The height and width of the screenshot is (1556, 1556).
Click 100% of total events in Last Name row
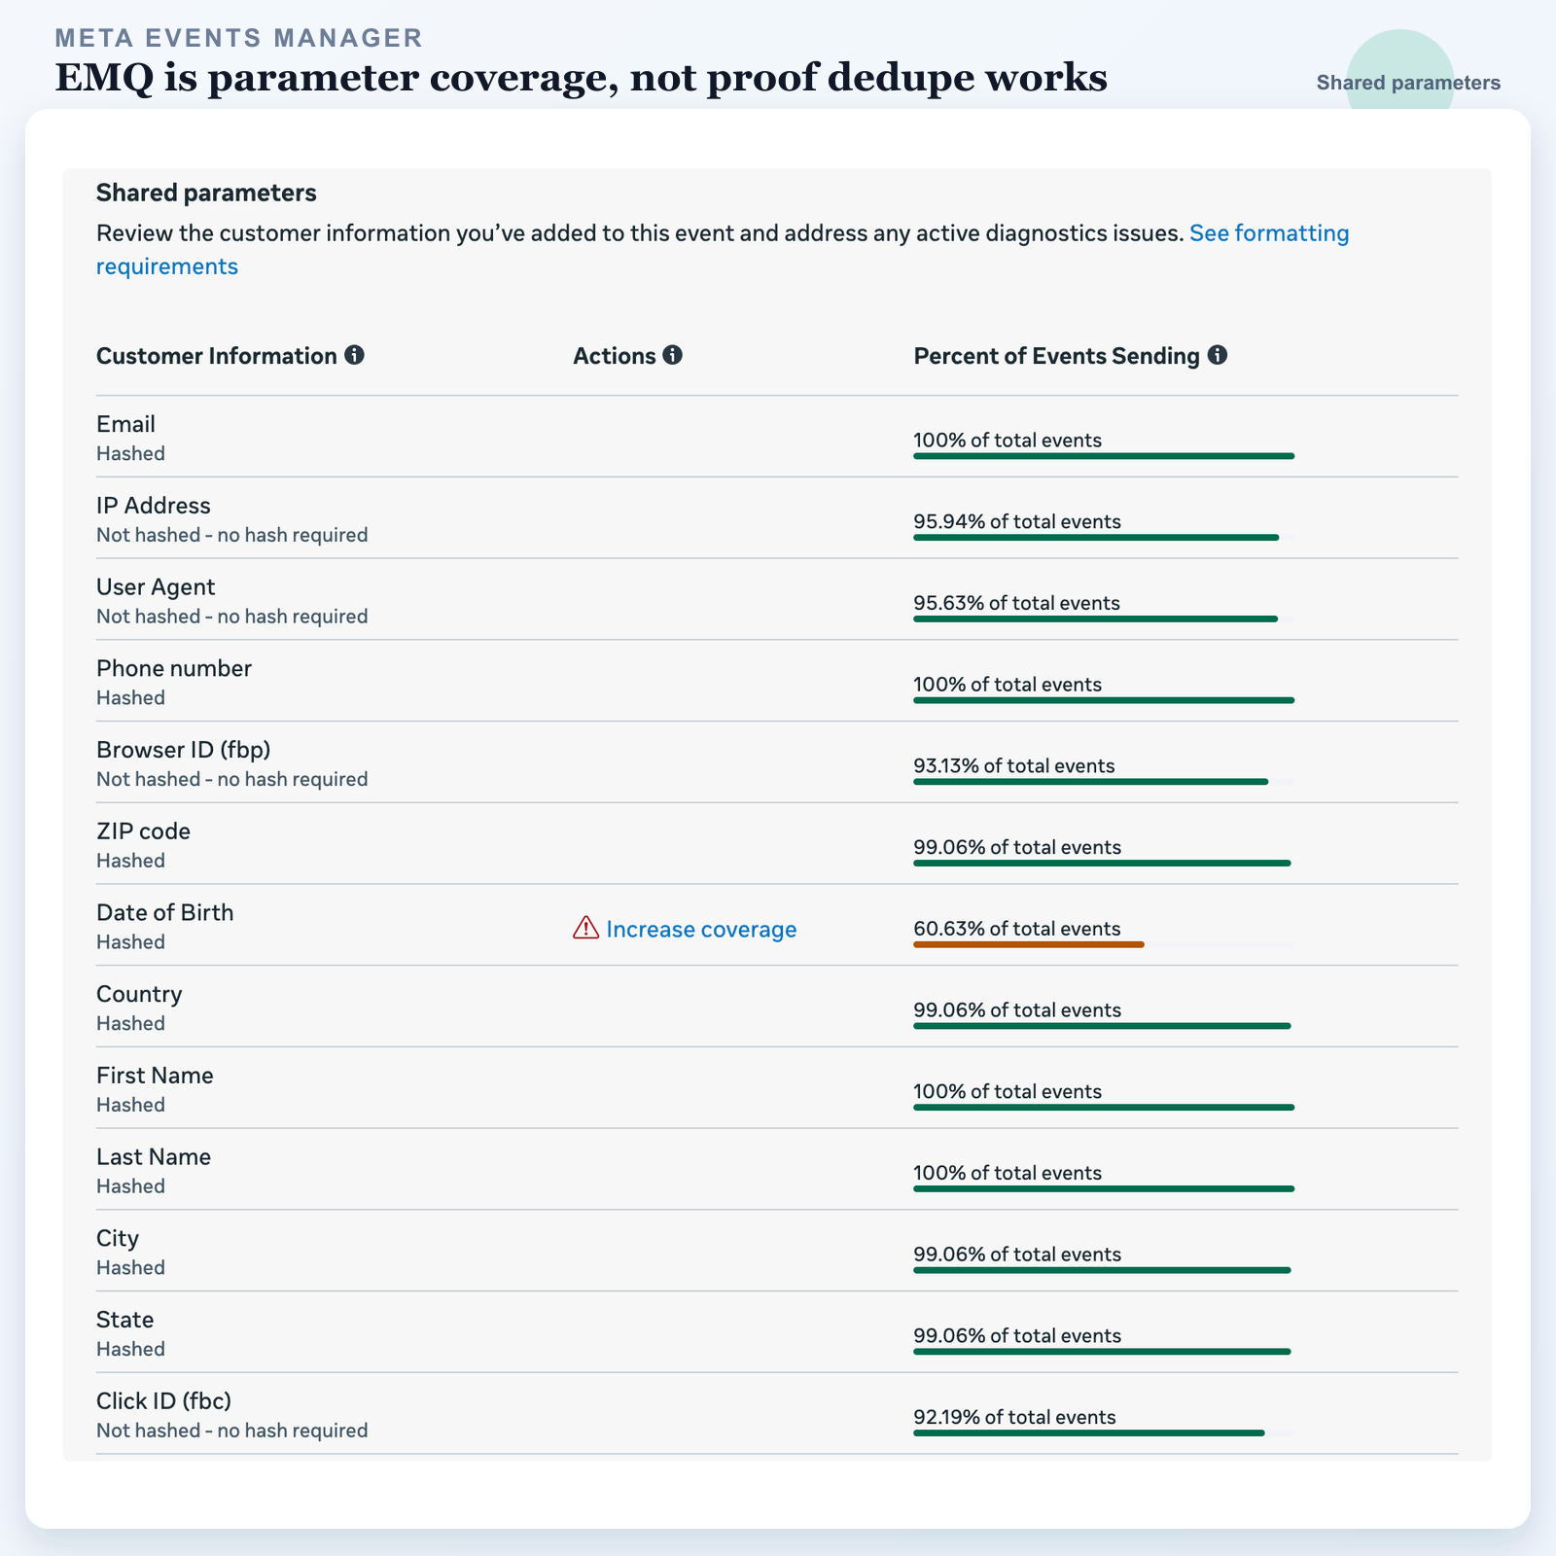(x=1008, y=1173)
